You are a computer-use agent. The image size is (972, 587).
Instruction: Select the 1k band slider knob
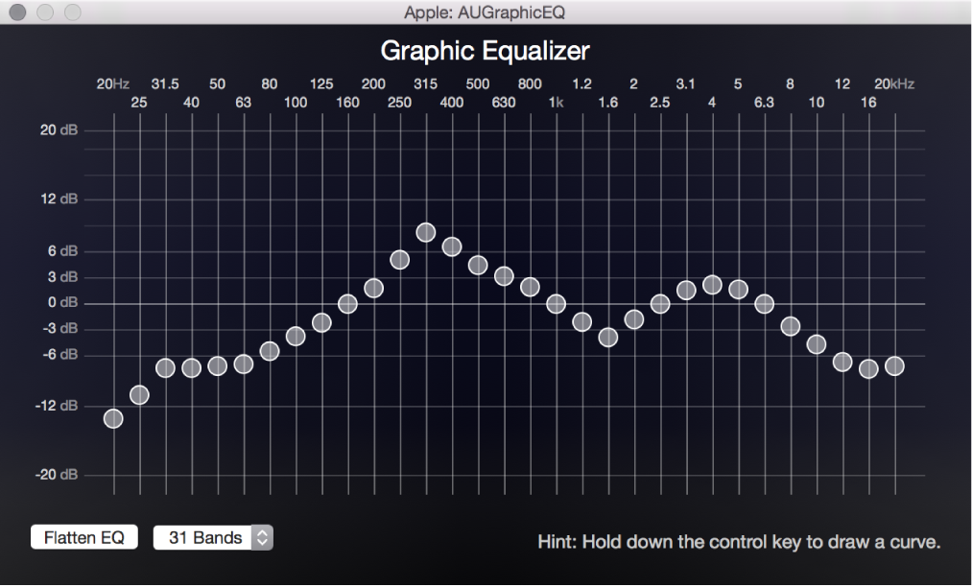(x=555, y=303)
